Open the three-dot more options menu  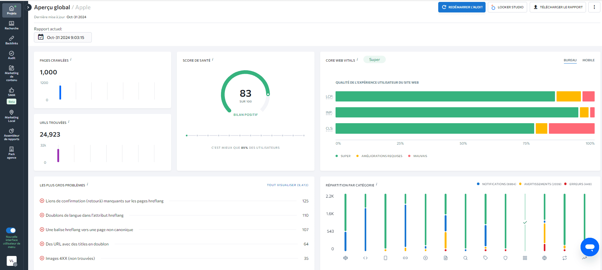(x=594, y=7)
